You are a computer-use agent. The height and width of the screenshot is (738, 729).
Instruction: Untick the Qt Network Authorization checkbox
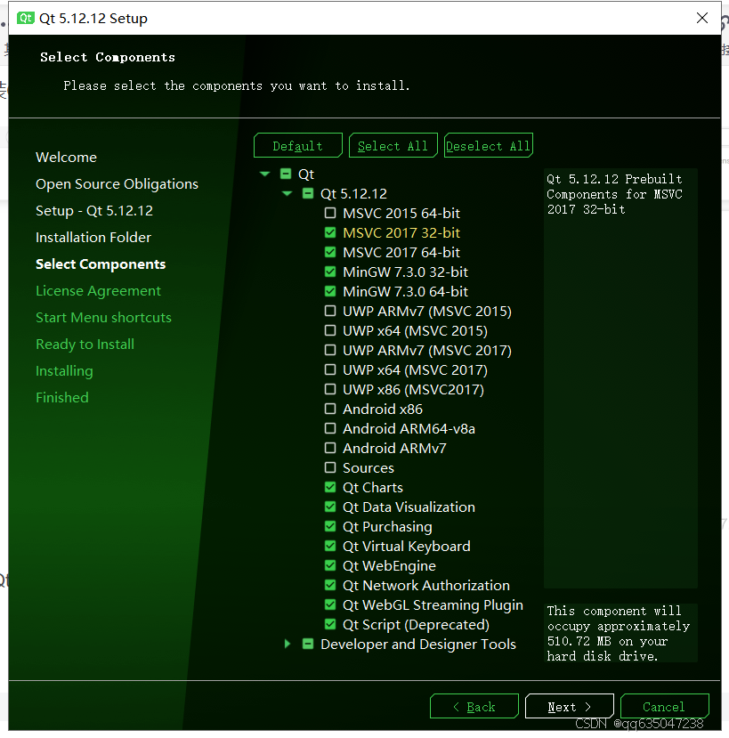330,585
